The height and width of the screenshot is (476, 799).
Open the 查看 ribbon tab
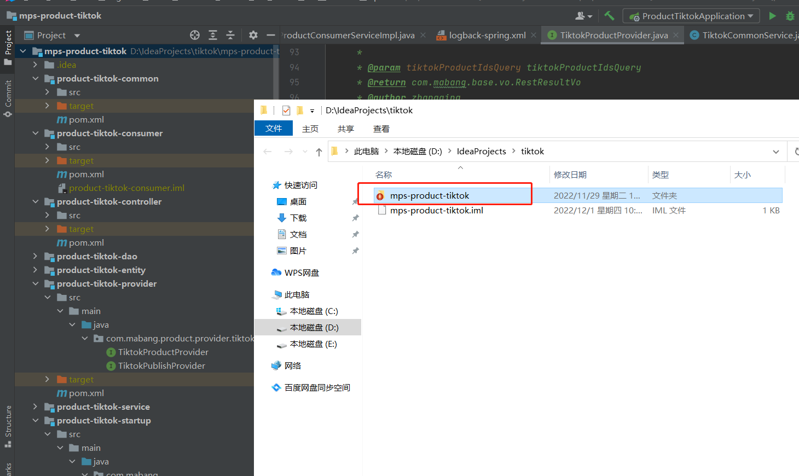(381, 129)
